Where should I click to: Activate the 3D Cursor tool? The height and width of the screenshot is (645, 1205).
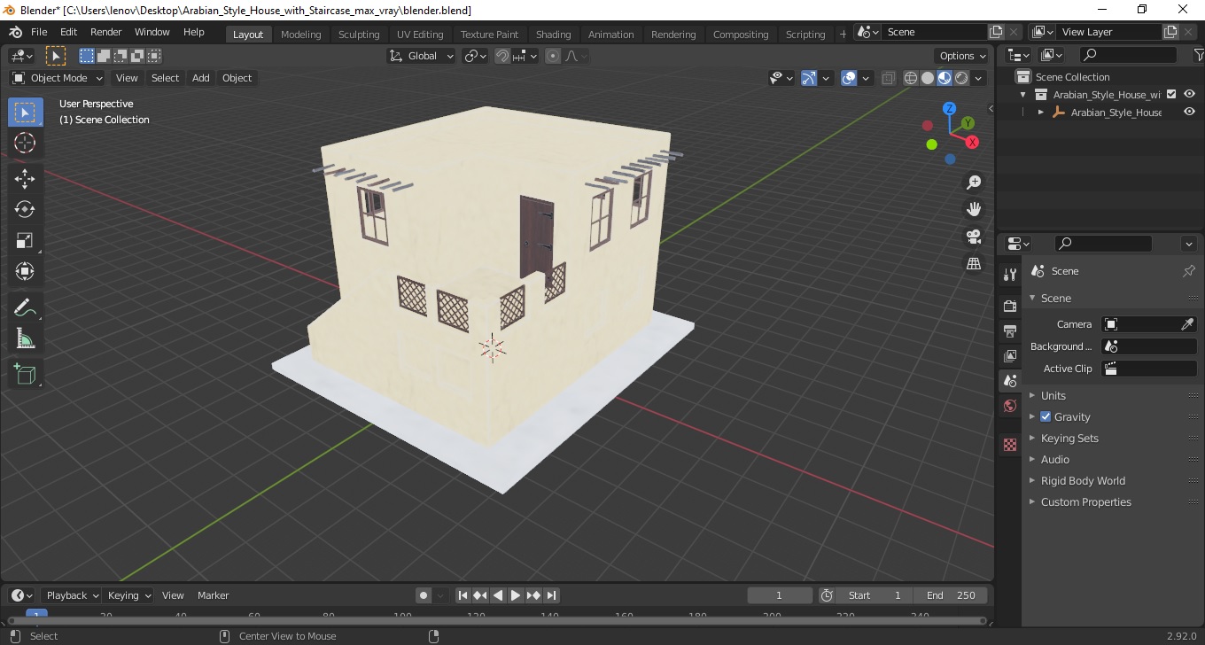point(25,143)
